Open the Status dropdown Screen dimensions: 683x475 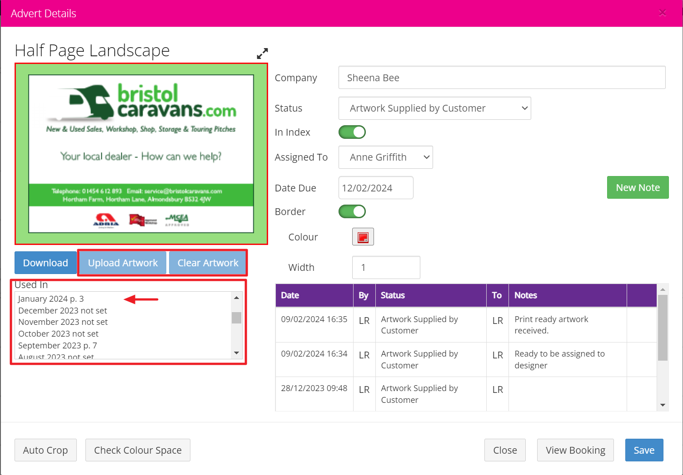coord(434,108)
